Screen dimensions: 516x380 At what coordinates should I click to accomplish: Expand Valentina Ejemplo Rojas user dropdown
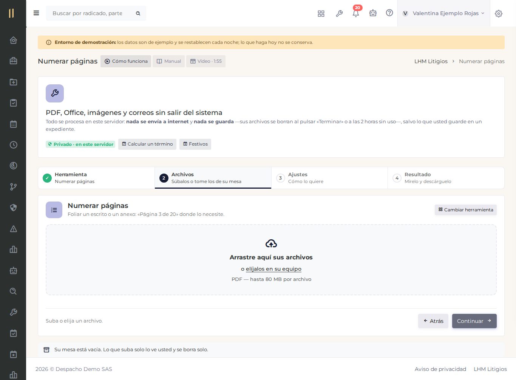pos(443,13)
